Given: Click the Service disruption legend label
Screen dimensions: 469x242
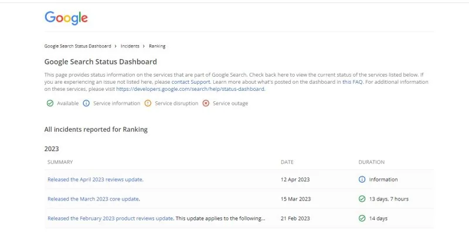Looking at the screenshot, I should tap(176, 103).
